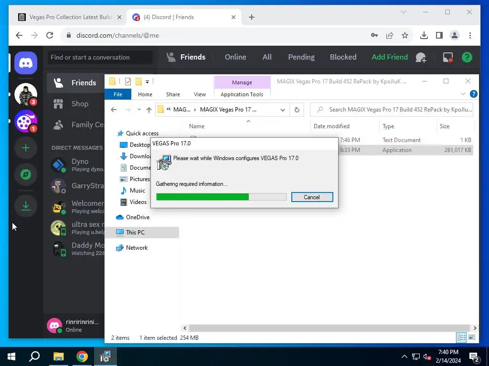Click Find or start a conversation field

(x=100, y=57)
